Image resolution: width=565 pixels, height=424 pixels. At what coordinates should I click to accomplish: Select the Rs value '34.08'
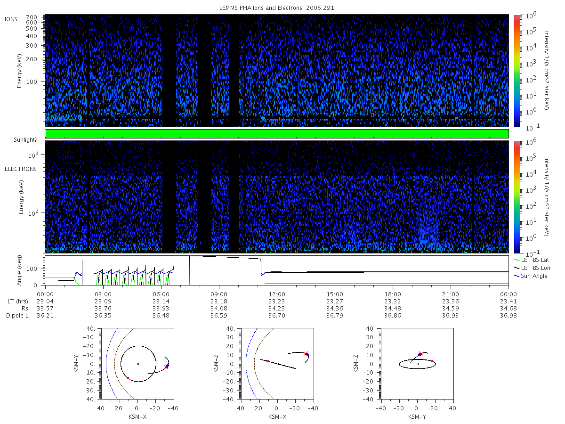click(219, 309)
